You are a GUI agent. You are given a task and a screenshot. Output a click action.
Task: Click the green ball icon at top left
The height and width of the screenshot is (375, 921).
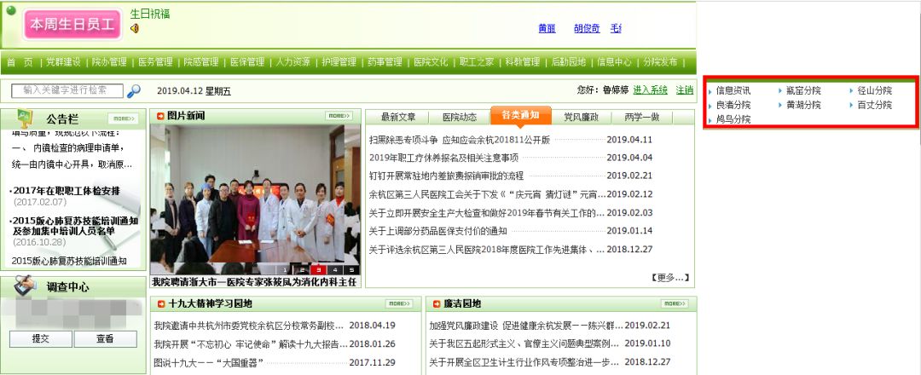pos(11,10)
